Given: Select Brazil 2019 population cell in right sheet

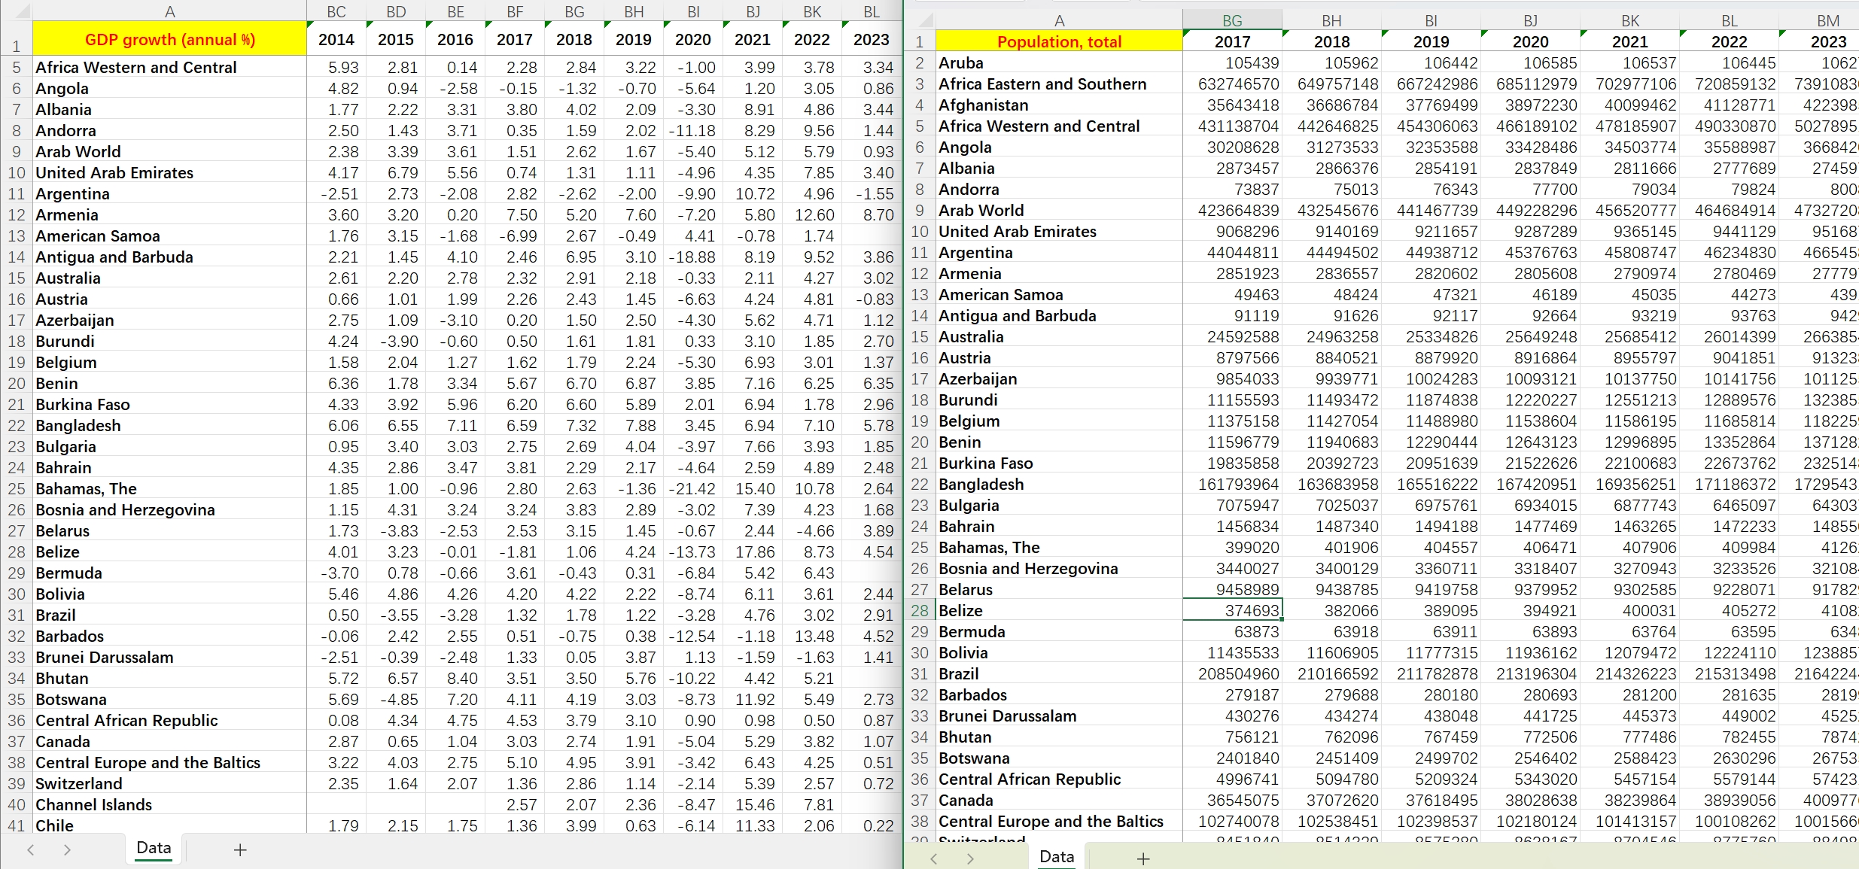Looking at the screenshot, I should pyautogui.click(x=1431, y=673).
